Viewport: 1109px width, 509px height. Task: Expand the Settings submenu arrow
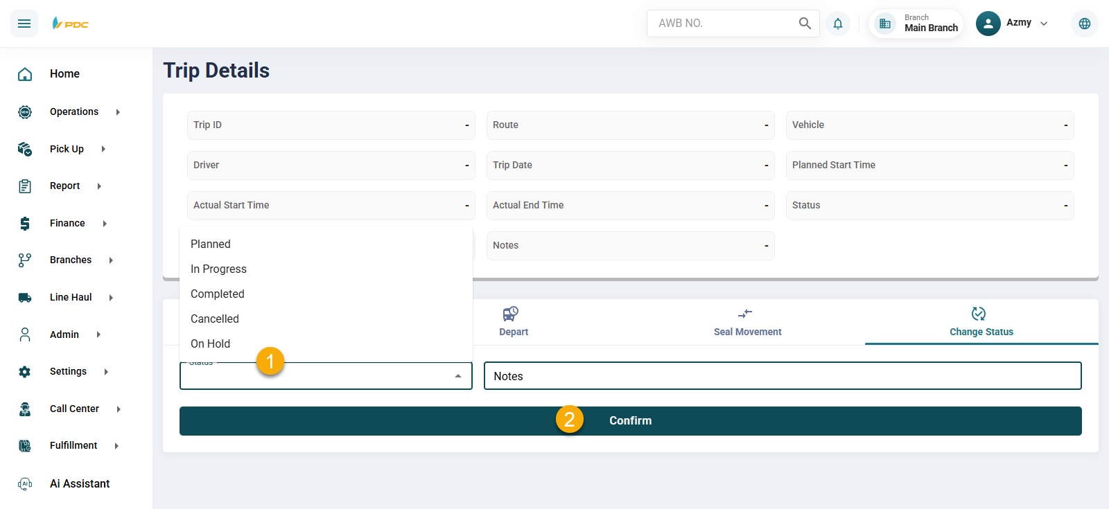click(106, 372)
